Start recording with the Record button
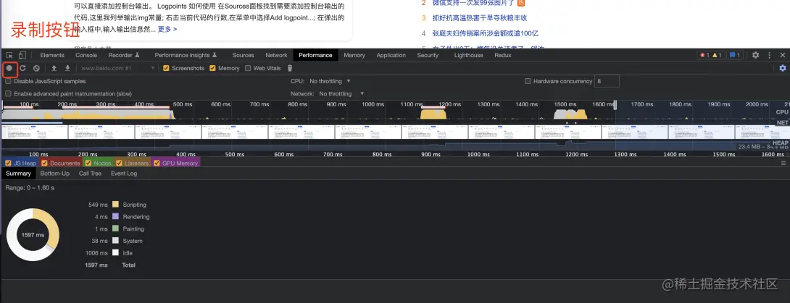 pos(9,68)
